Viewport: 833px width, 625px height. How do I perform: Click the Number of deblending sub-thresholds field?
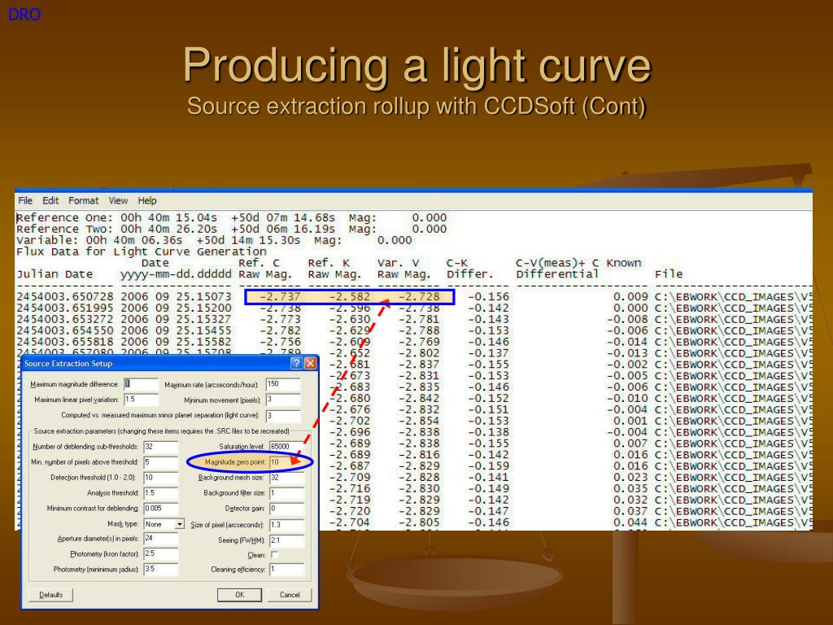[x=161, y=447]
